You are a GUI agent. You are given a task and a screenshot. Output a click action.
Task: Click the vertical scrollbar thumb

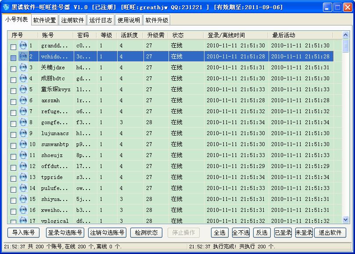tap(345, 46)
